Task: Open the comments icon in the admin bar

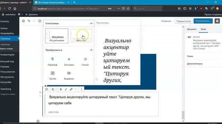Action: point(19,14)
